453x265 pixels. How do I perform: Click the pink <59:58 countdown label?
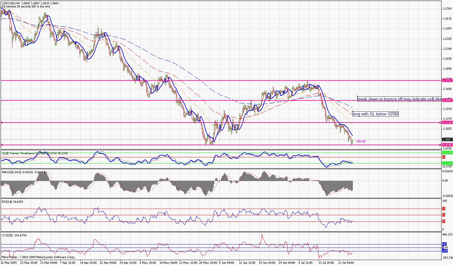[x=360, y=142]
